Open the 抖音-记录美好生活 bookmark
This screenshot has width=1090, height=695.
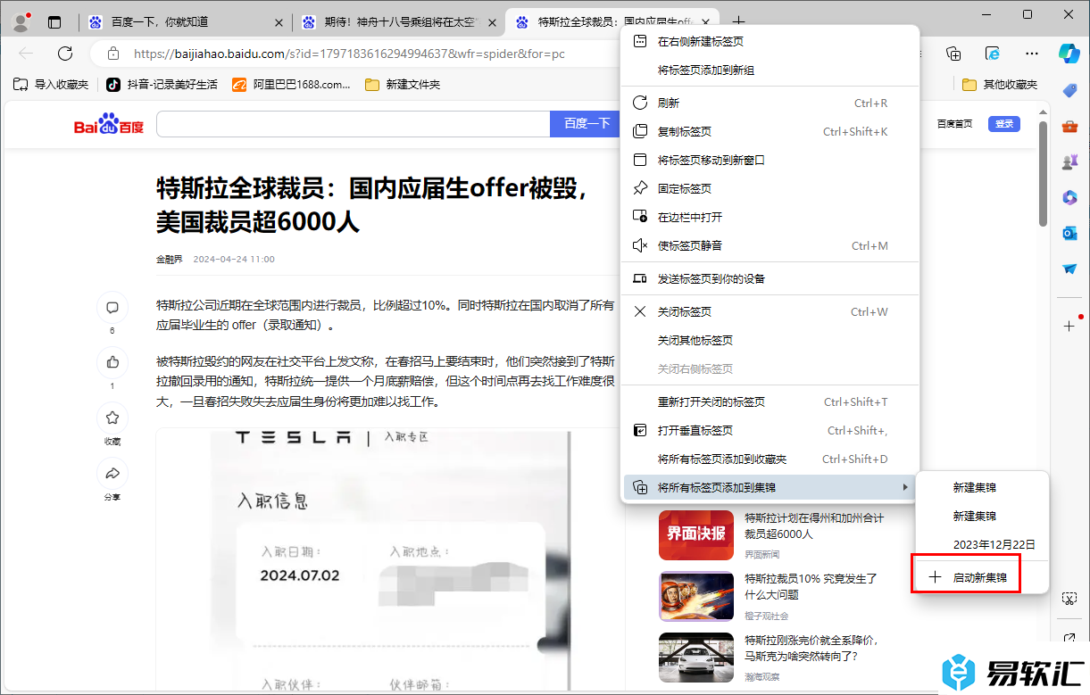(x=162, y=84)
